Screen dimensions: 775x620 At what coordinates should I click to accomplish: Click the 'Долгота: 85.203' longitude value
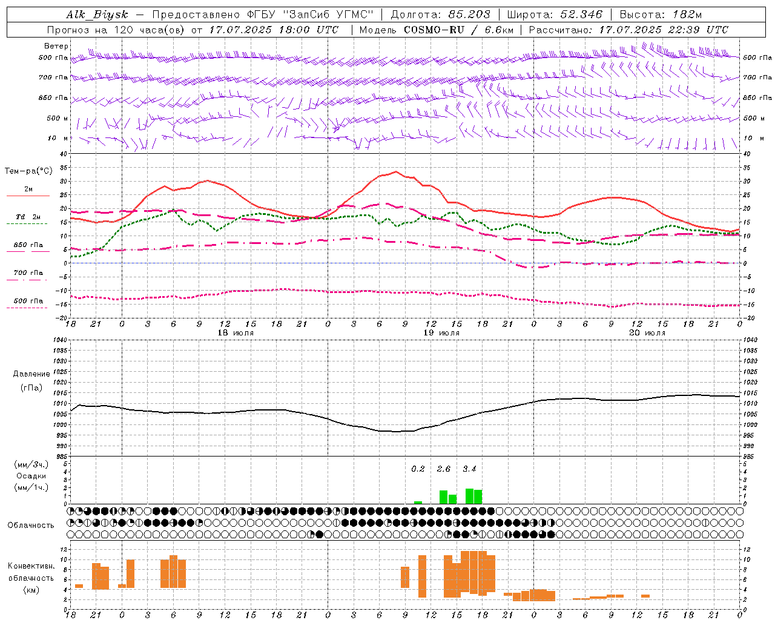440,15
